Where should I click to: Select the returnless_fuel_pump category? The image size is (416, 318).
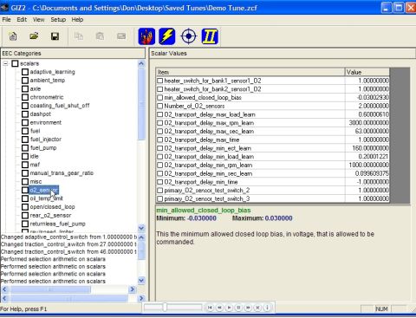click(58, 224)
